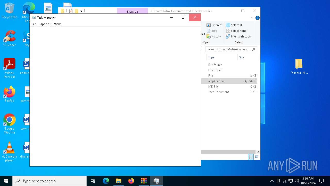Switch to the Manage ribbon tab in Explorer
Viewport: 330px width, 186px height.
[x=133, y=11]
